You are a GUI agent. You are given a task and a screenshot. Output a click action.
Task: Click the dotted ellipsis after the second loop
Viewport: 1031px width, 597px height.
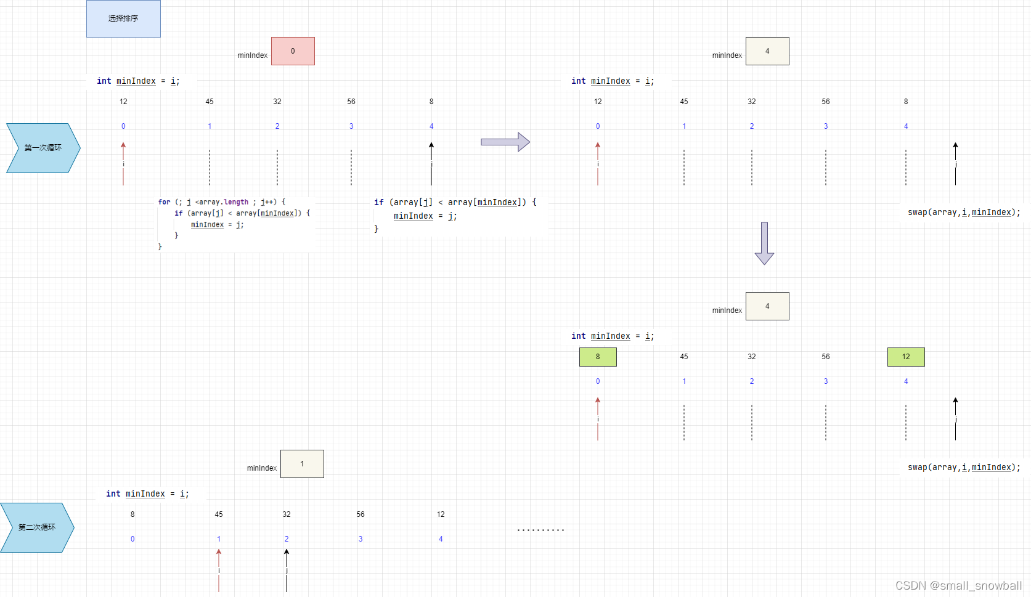[540, 530]
